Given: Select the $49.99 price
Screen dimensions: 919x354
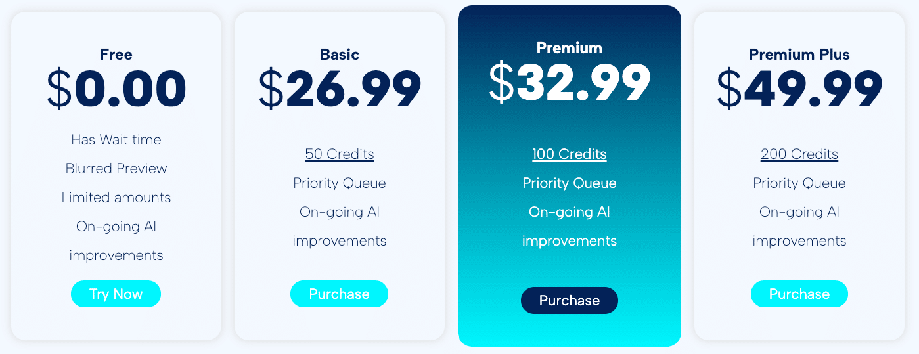Looking at the screenshot, I should pyautogui.click(x=799, y=89).
